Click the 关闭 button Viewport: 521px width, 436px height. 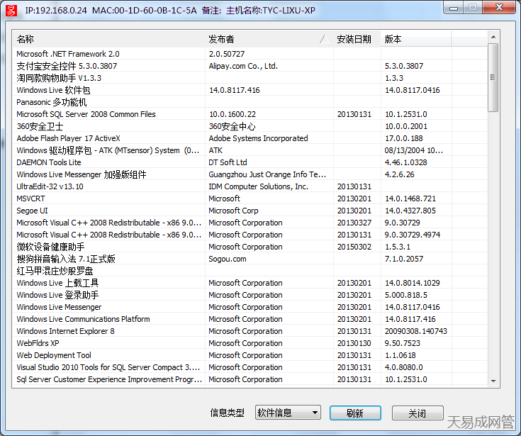tap(417, 413)
